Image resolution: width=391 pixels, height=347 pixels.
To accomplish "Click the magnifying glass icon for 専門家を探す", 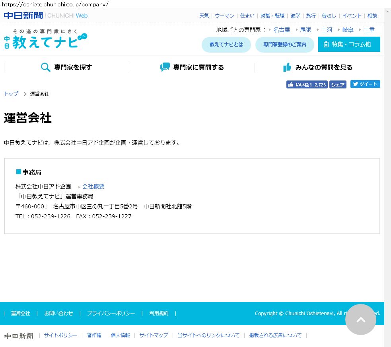I will coord(45,67).
